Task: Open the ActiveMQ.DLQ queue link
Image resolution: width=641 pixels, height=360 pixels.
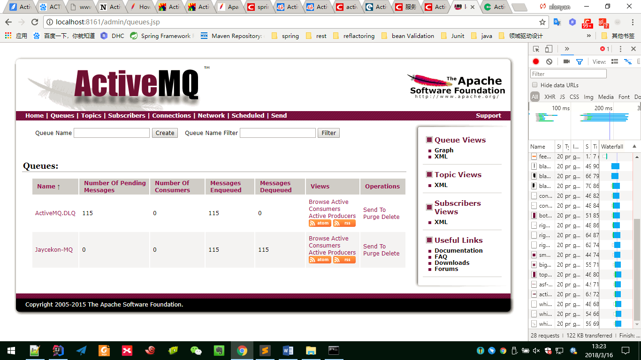Action: (x=55, y=213)
